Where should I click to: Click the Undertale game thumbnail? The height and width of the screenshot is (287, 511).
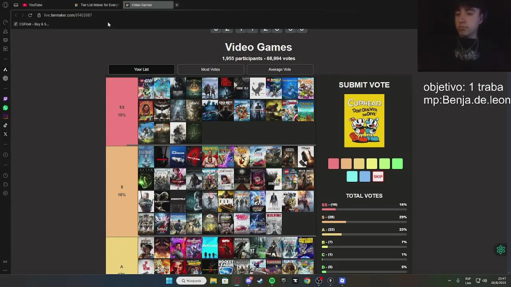178,202
